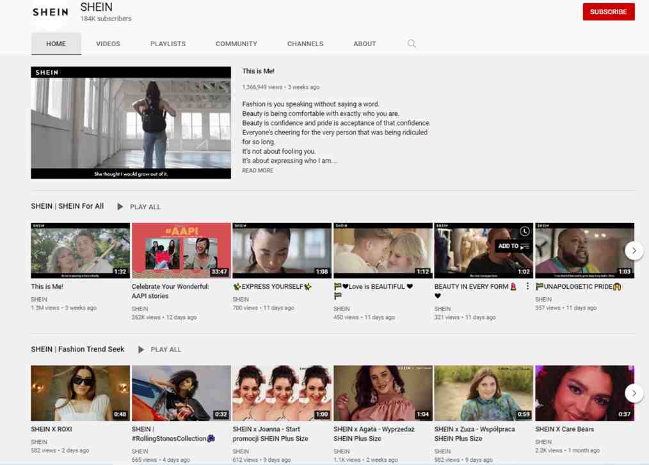Click the SHEIN channel logo avatar
The width and height of the screenshot is (649, 465).
(51, 12)
